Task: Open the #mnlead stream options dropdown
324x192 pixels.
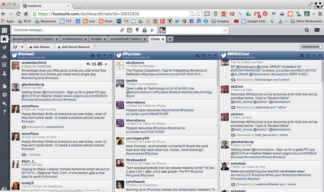Action: click(x=105, y=56)
